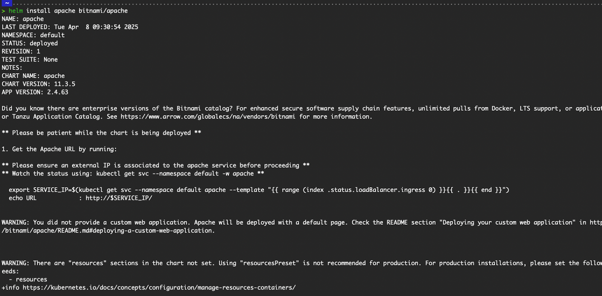Click 'LAST DEPLOYED: Tue Apr 8 09:30:54 2025'
This screenshot has width=602, height=296.
[x=70, y=27]
